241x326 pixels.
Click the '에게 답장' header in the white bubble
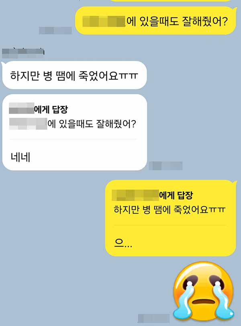(x=51, y=109)
